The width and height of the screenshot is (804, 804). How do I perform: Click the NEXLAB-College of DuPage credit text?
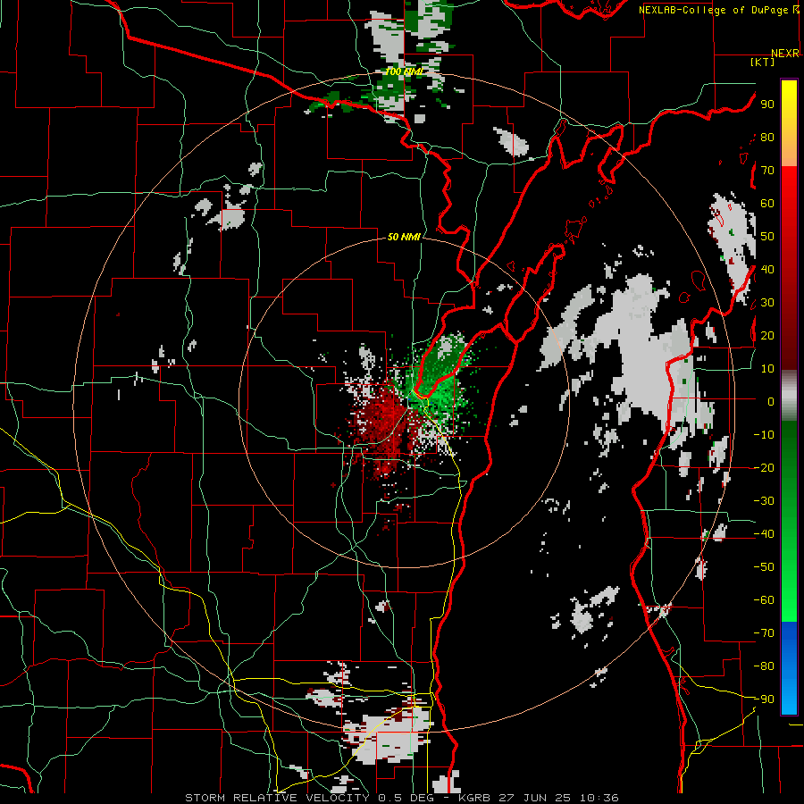(714, 10)
